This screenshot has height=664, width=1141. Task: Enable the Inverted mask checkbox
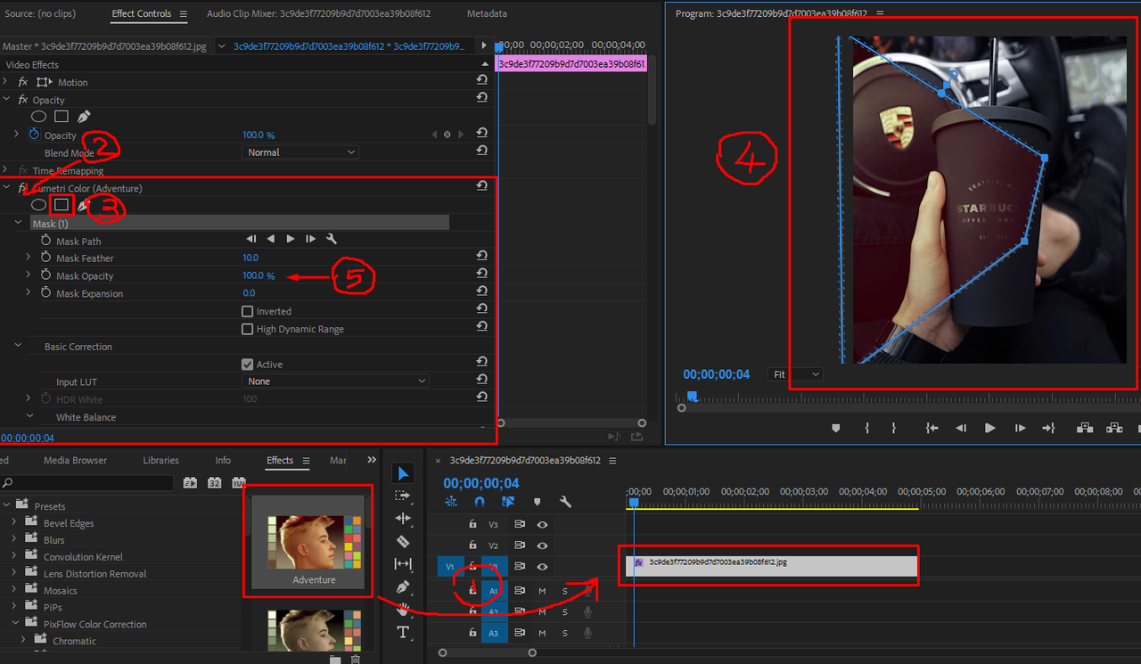coord(248,311)
